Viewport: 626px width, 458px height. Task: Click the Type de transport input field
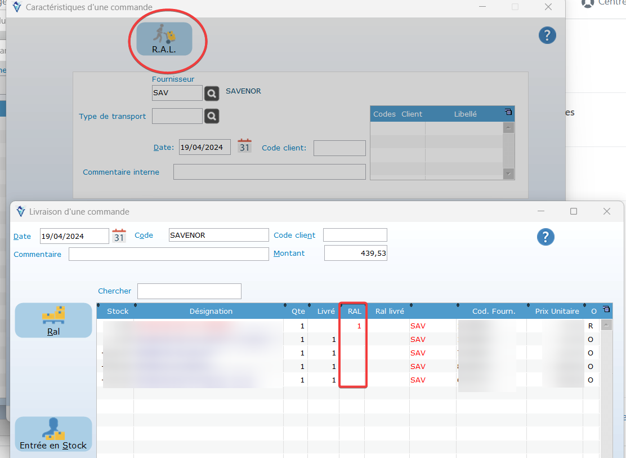[177, 116]
